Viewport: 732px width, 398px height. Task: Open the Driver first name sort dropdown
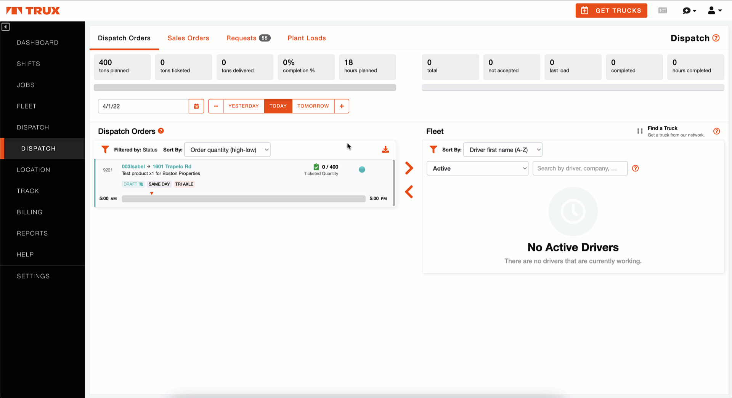click(503, 150)
